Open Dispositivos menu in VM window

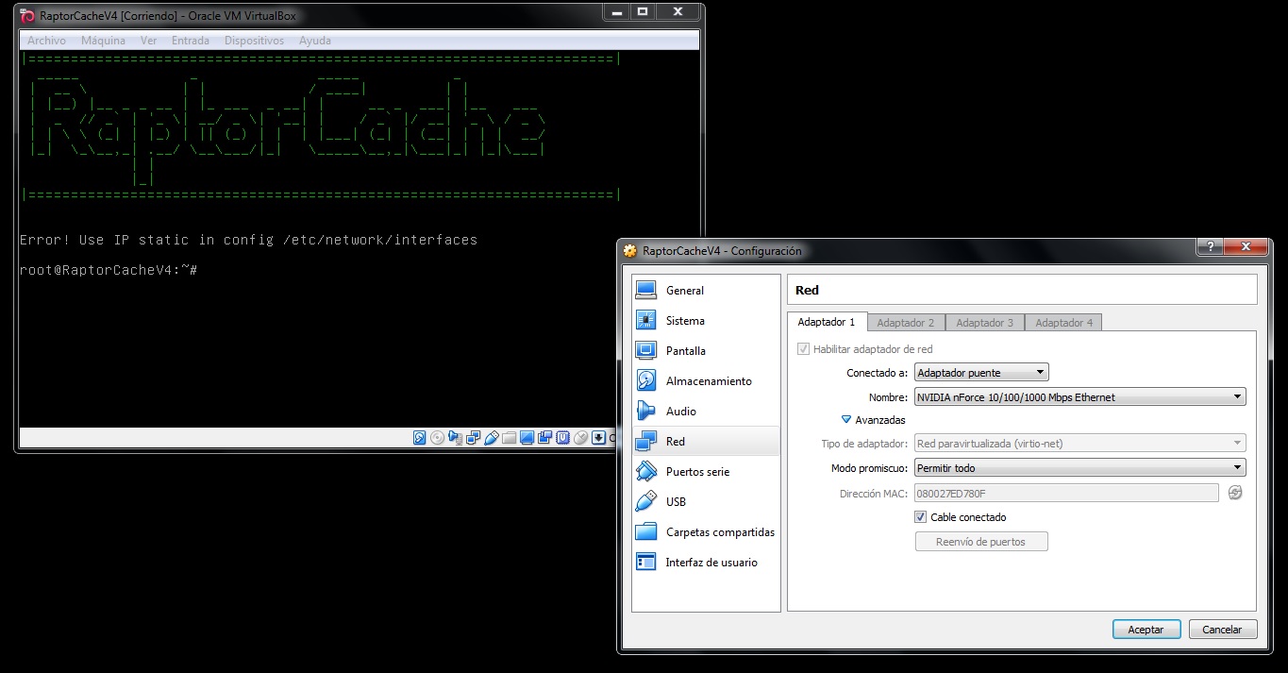[x=254, y=41]
